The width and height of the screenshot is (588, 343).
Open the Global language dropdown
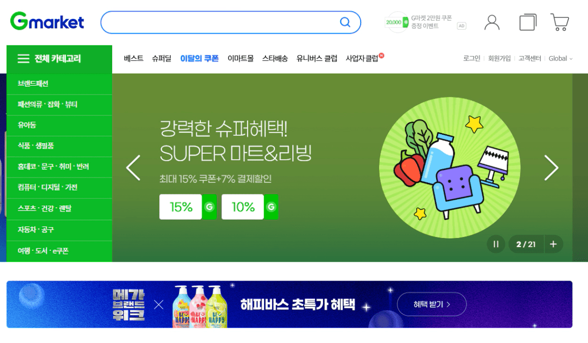pyautogui.click(x=561, y=58)
